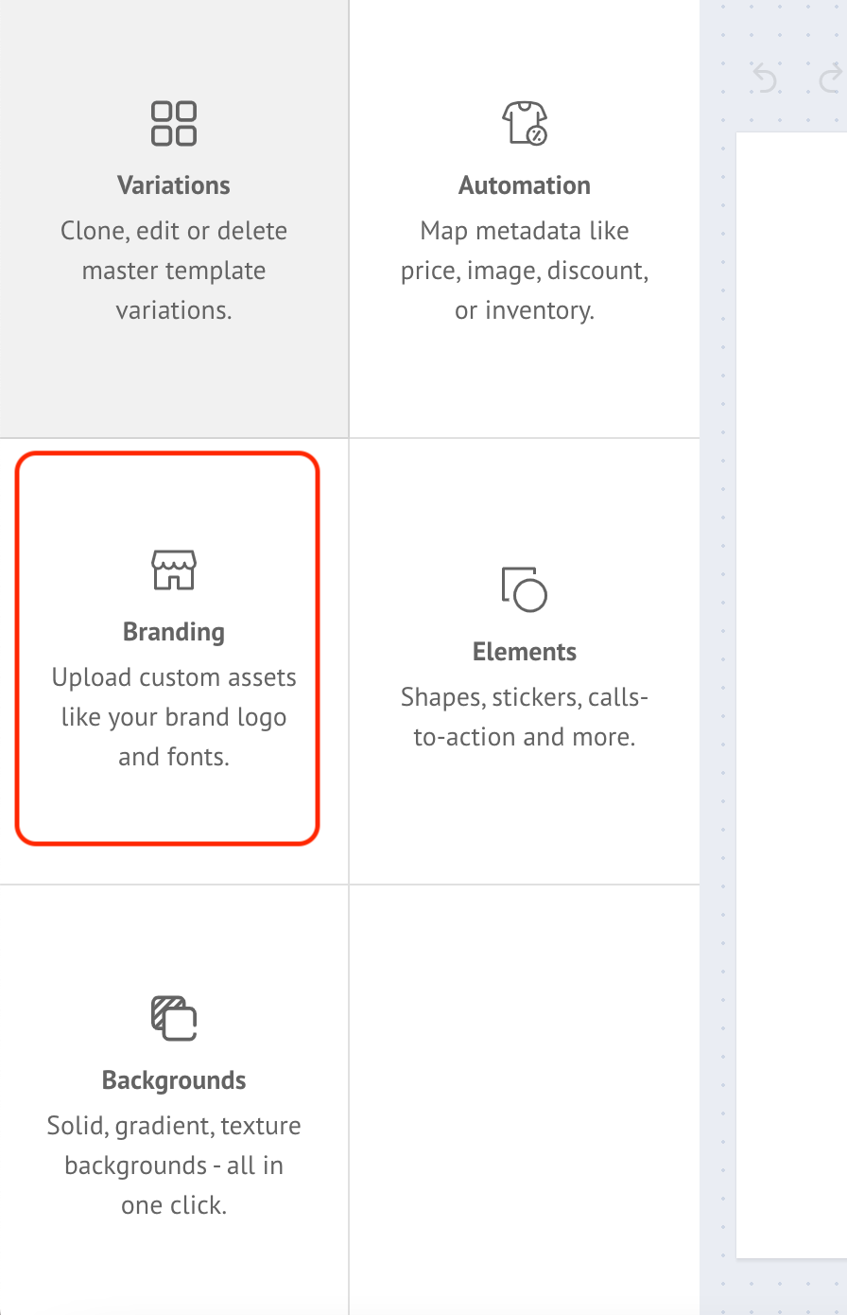Click the Automation shirt discount icon

525,124
